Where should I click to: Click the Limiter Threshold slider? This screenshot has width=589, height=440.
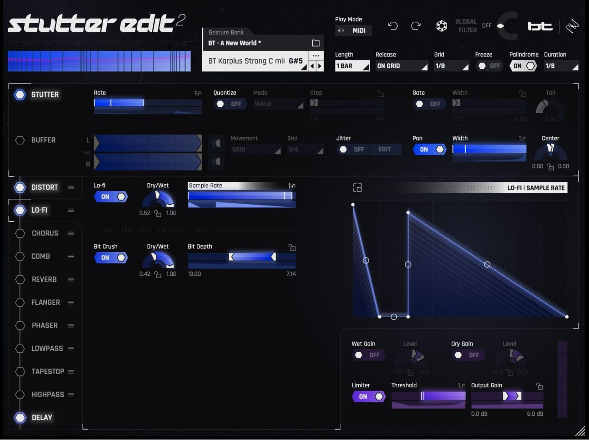[x=428, y=396]
